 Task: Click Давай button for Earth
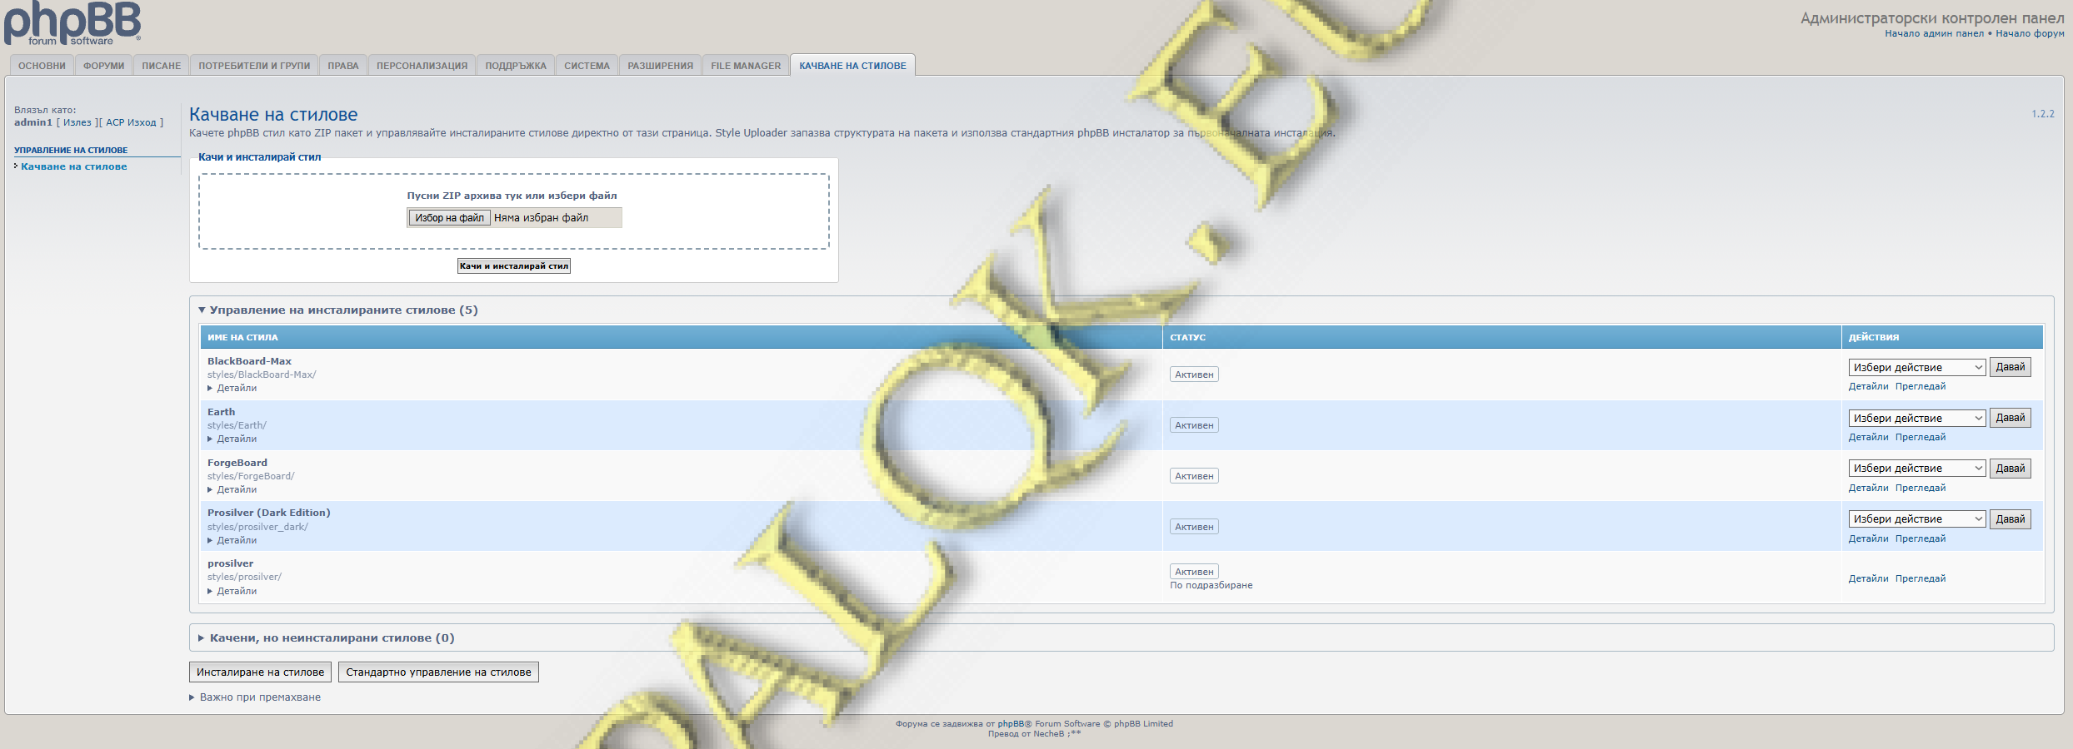[2011, 418]
